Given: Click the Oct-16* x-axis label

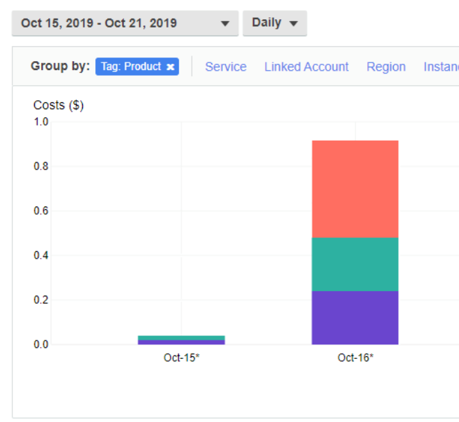Looking at the screenshot, I should [356, 357].
